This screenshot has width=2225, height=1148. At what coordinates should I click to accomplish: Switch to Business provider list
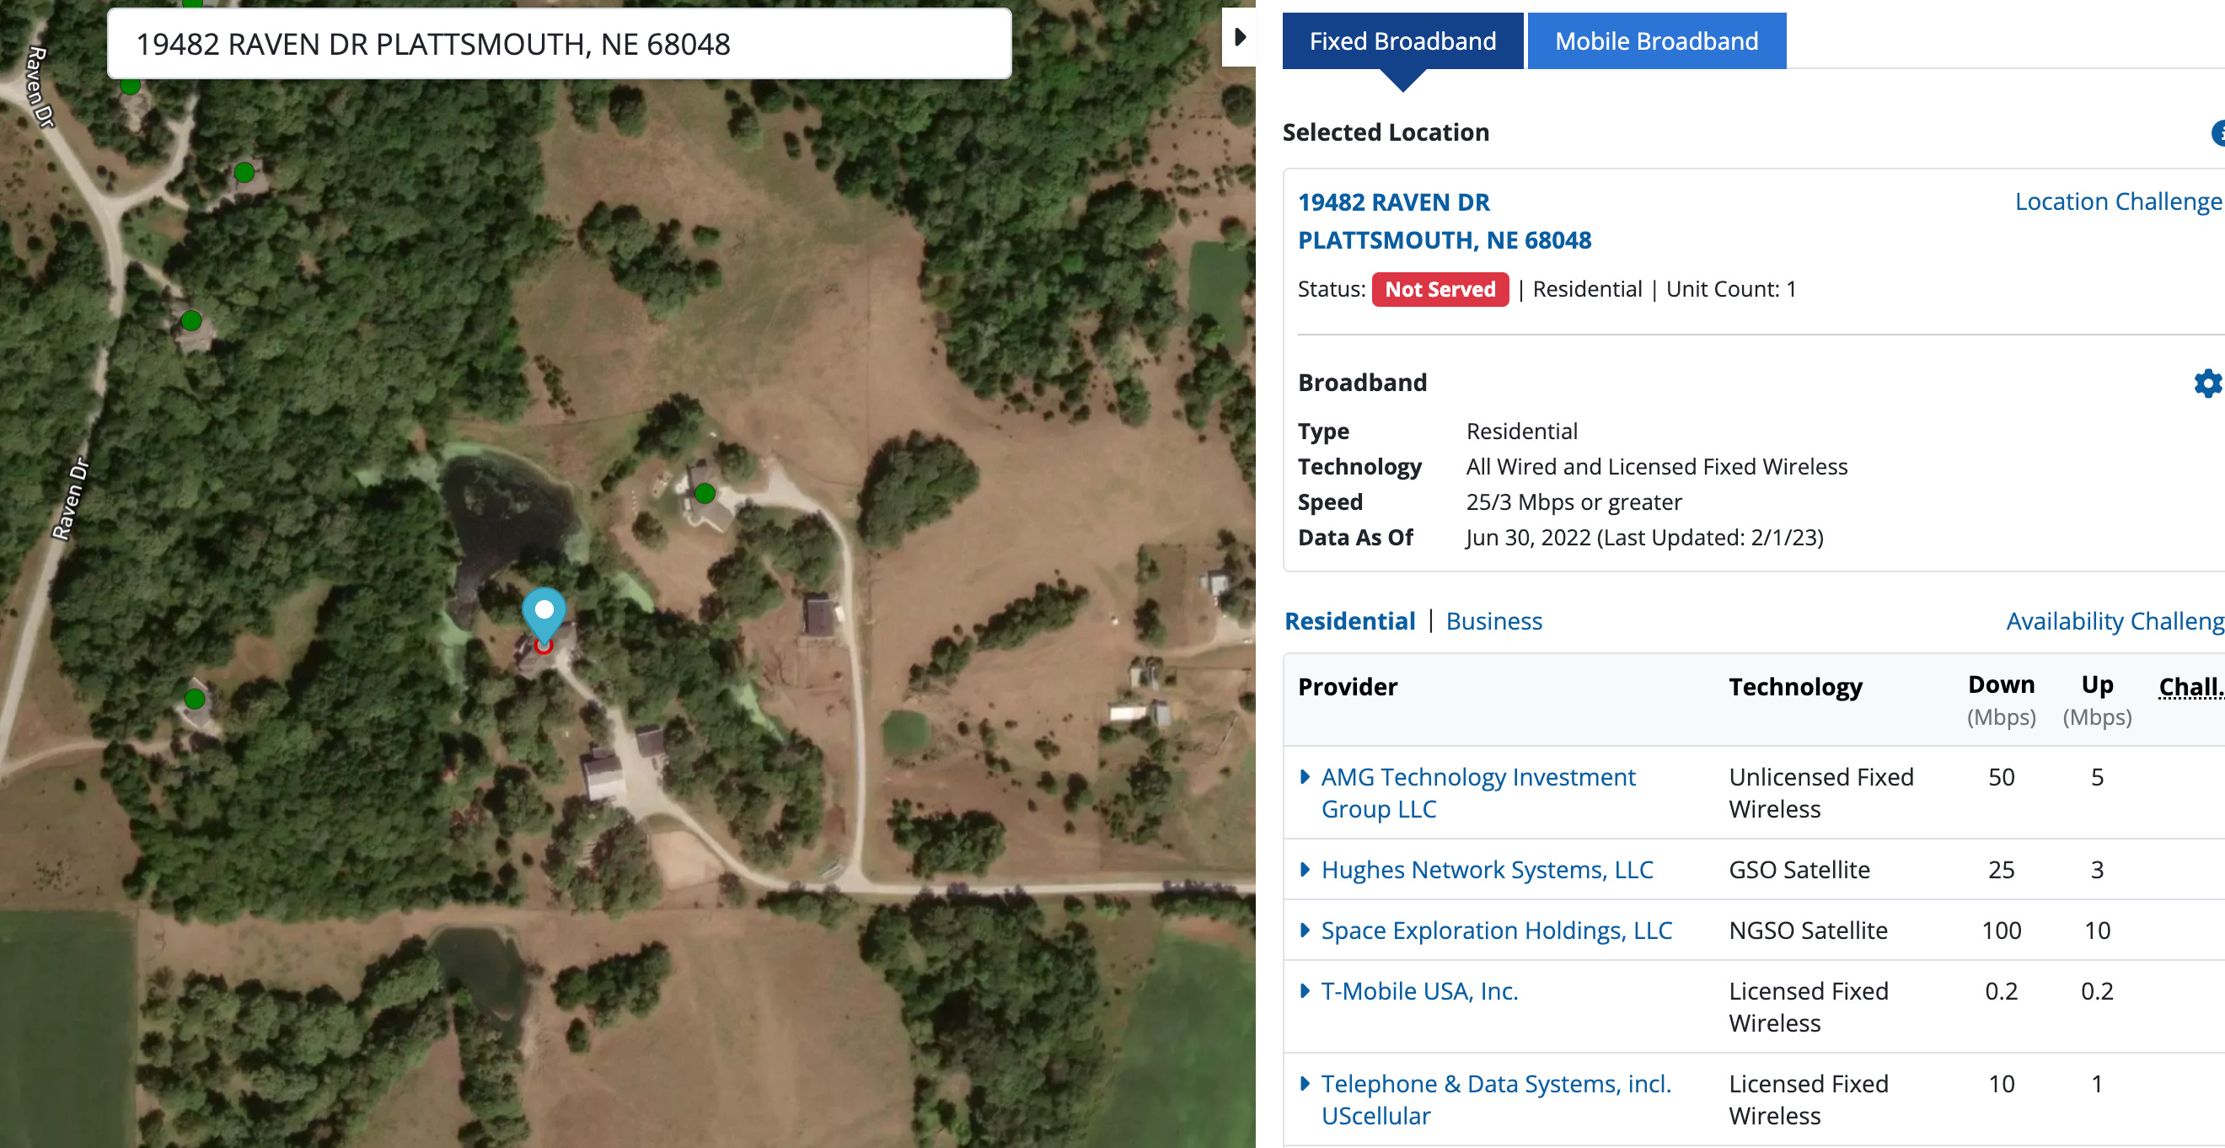[1493, 621]
